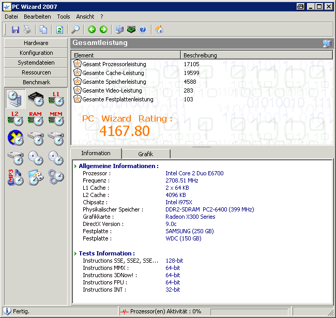
Task: Open the Ressourcen sidebar section
Action: pos(36,72)
